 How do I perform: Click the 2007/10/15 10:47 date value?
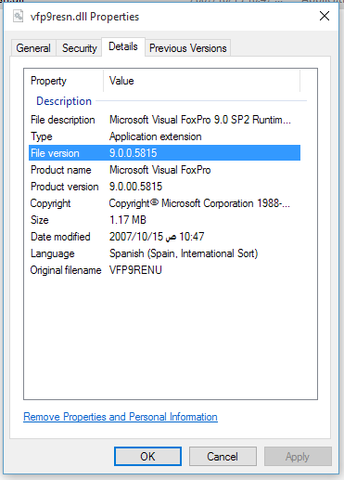tap(157, 237)
